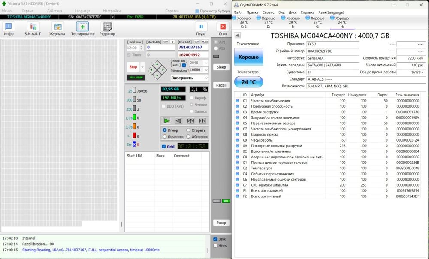Image resolution: width=429 pixels, height=259 pixels.
Task: Click the FULL SCAN indicator
Action: [136, 77]
